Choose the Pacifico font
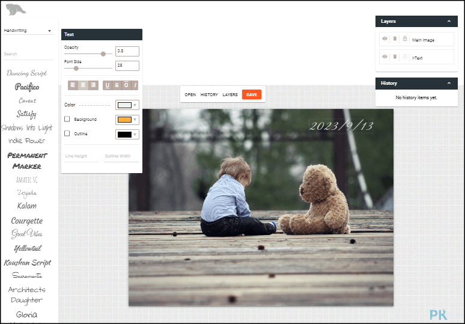This screenshot has width=465, height=324. point(27,87)
